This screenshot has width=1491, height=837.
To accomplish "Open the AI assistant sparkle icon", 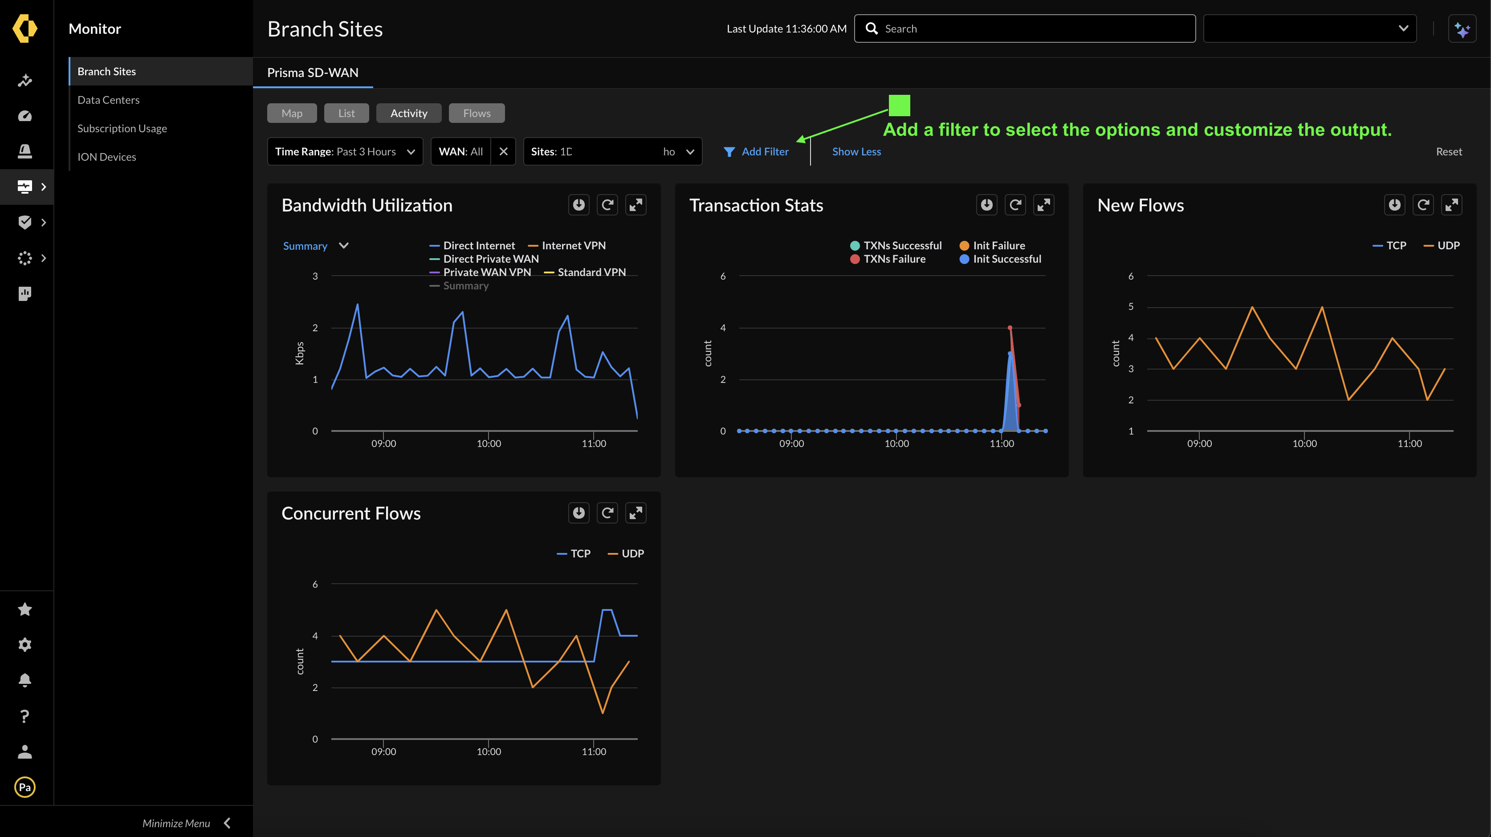I will coord(1462,29).
